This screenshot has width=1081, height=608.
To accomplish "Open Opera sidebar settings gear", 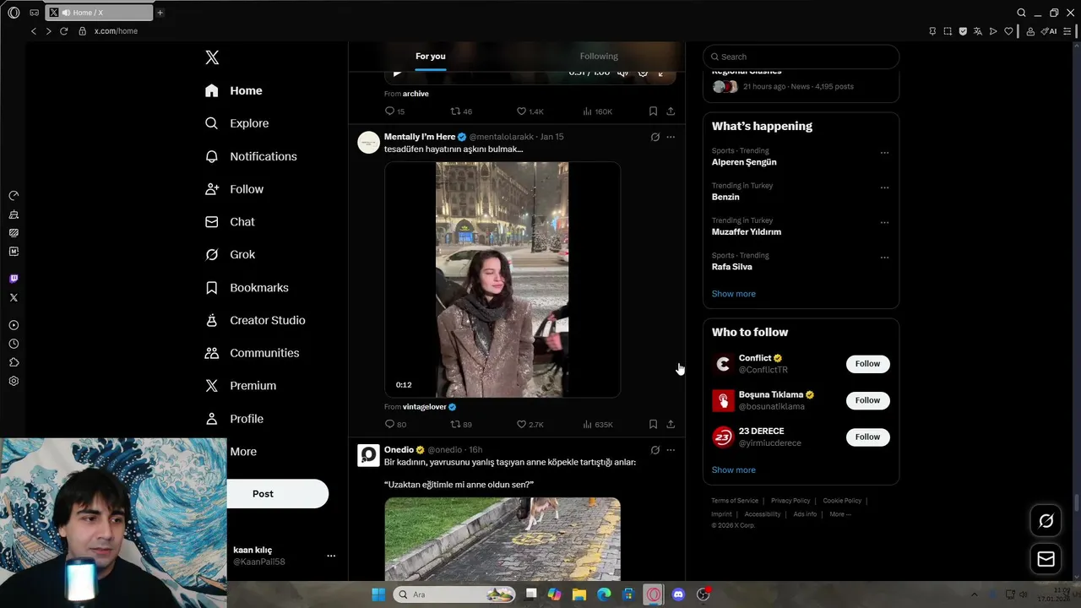I will click(14, 381).
